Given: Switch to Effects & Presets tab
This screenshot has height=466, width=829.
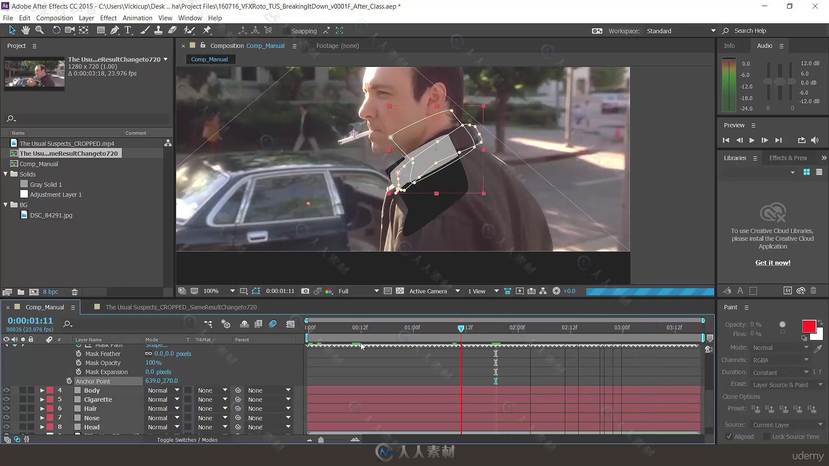Looking at the screenshot, I should click(x=788, y=158).
